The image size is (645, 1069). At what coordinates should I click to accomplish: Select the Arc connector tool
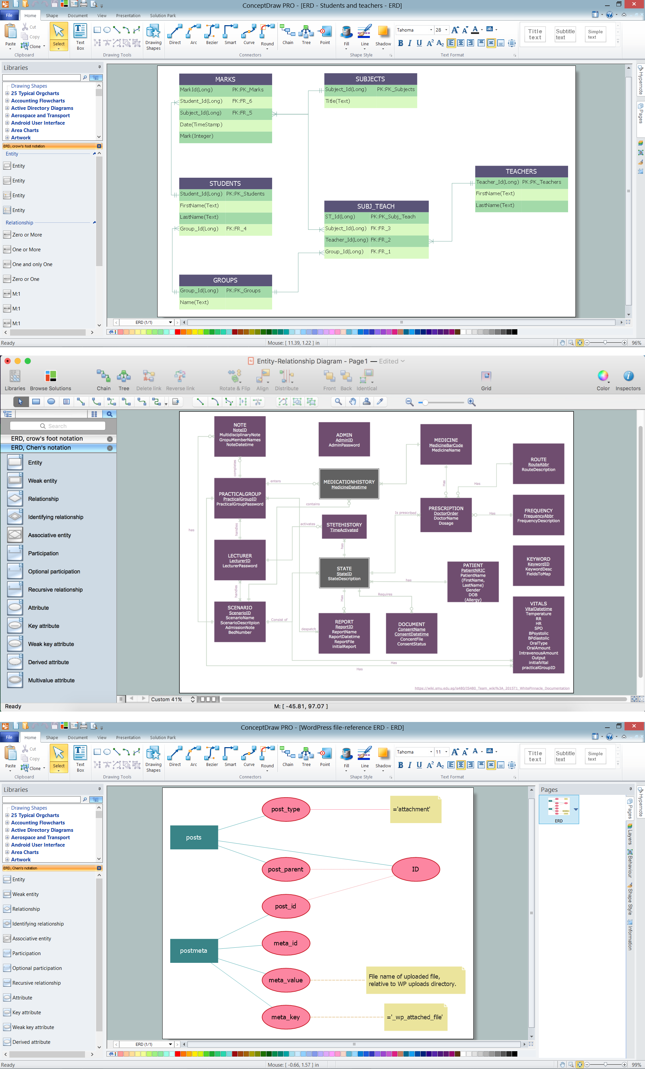point(192,38)
